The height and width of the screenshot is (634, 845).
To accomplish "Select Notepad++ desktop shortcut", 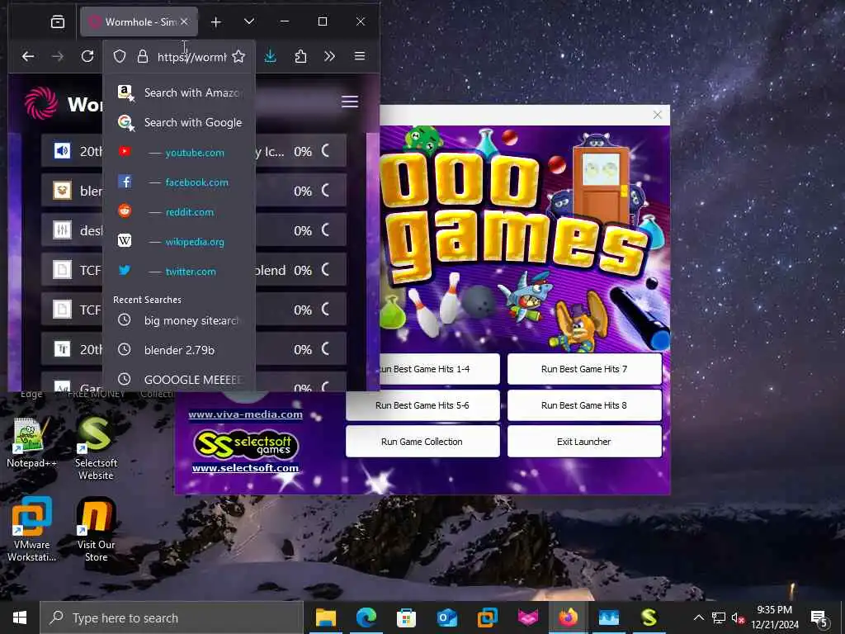I will tap(31, 442).
